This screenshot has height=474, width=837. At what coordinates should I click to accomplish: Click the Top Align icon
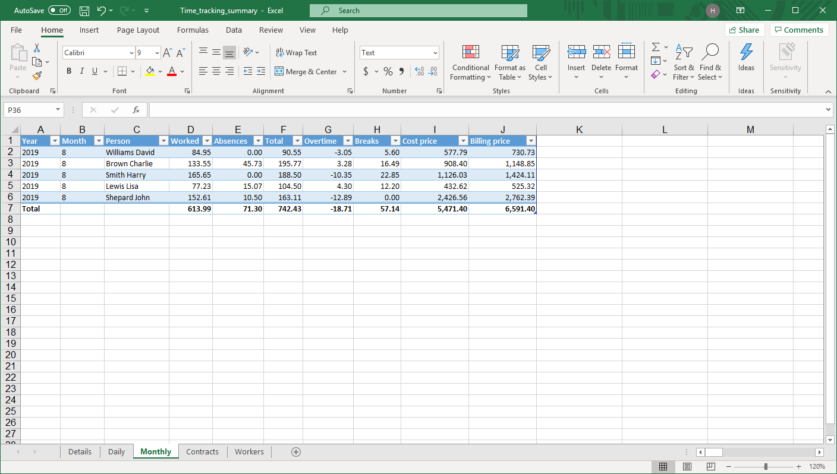(203, 53)
